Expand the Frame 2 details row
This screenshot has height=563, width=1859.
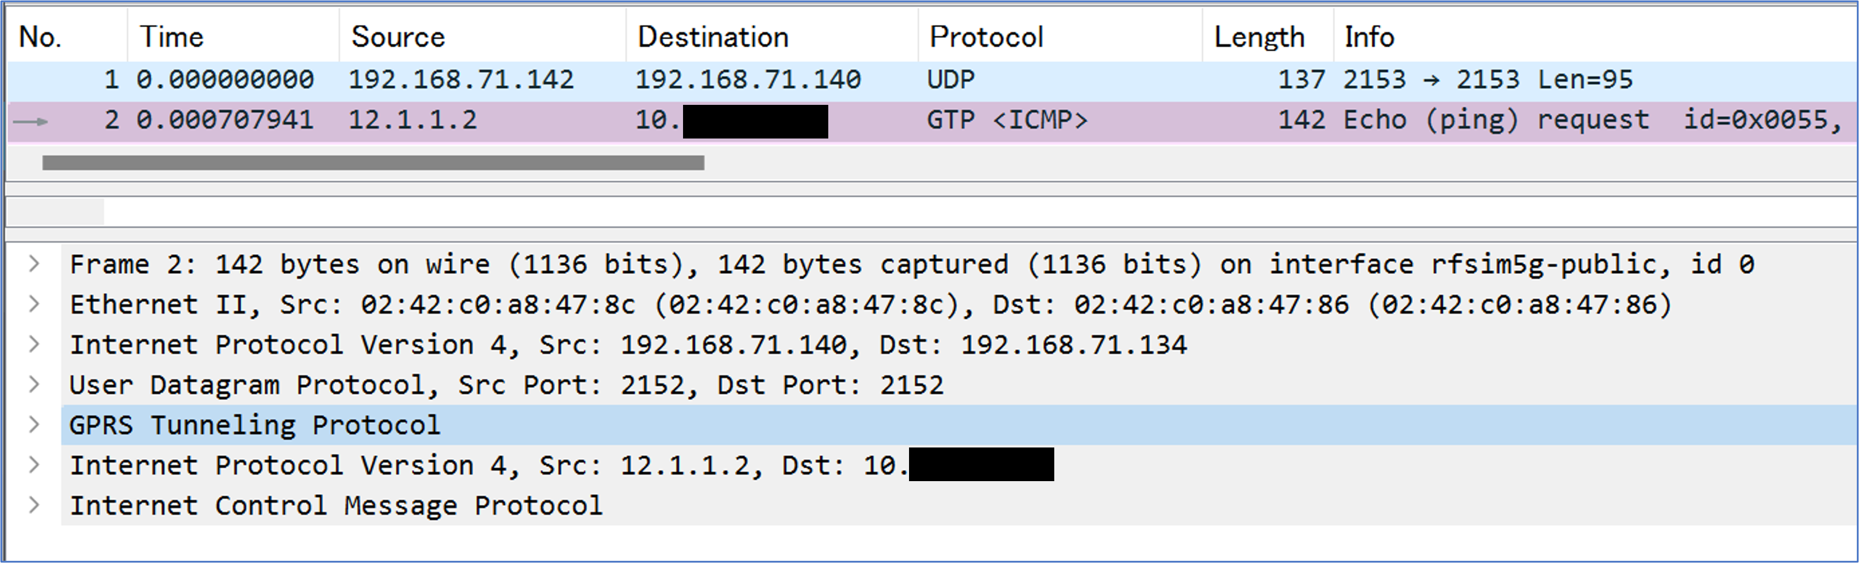[x=34, y=264]
